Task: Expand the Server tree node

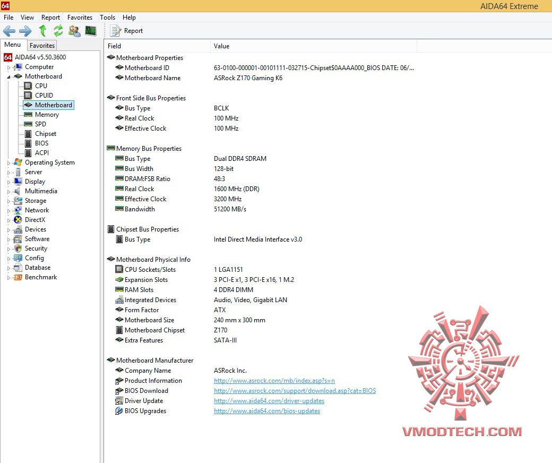Action: pos(9,173)
